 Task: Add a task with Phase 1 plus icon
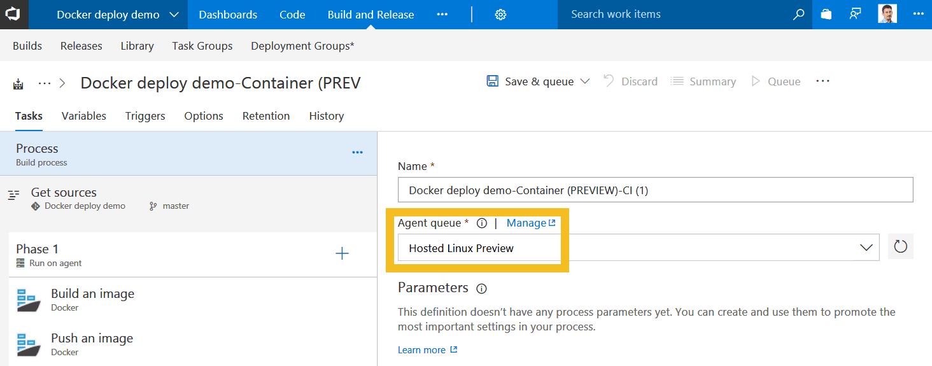[x=342, y=254]
